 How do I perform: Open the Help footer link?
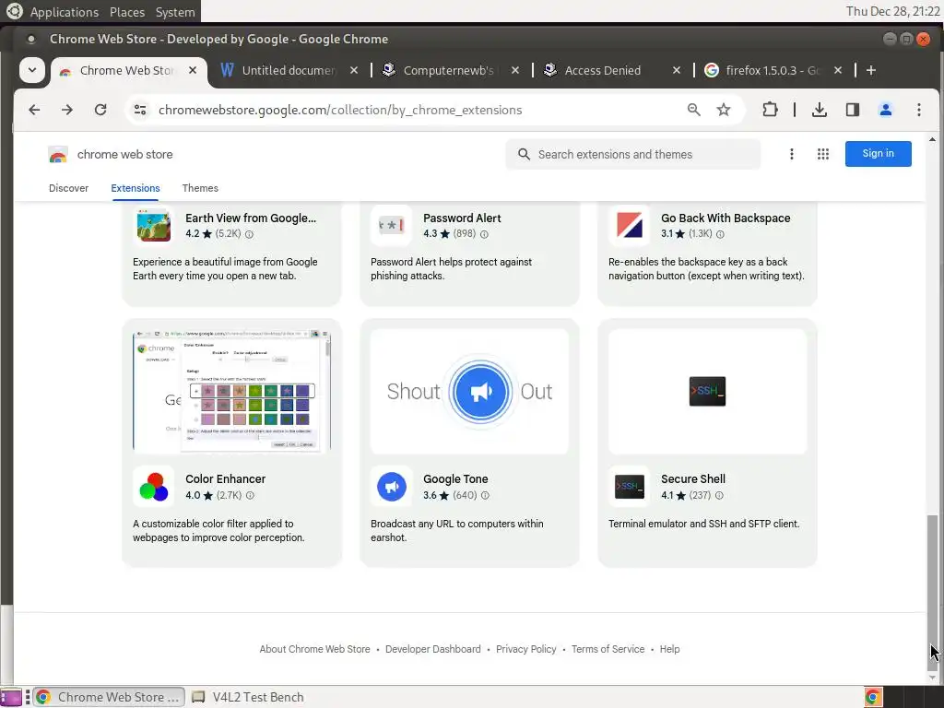point(669,649)
